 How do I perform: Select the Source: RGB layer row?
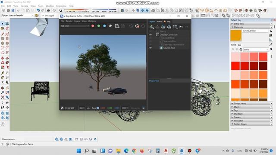pos(169,48)
